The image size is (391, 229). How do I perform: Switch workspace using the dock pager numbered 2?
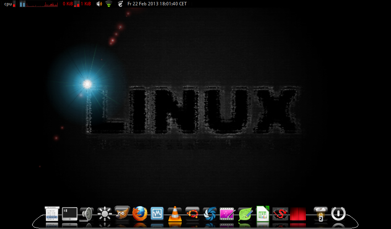click(320, 214)
